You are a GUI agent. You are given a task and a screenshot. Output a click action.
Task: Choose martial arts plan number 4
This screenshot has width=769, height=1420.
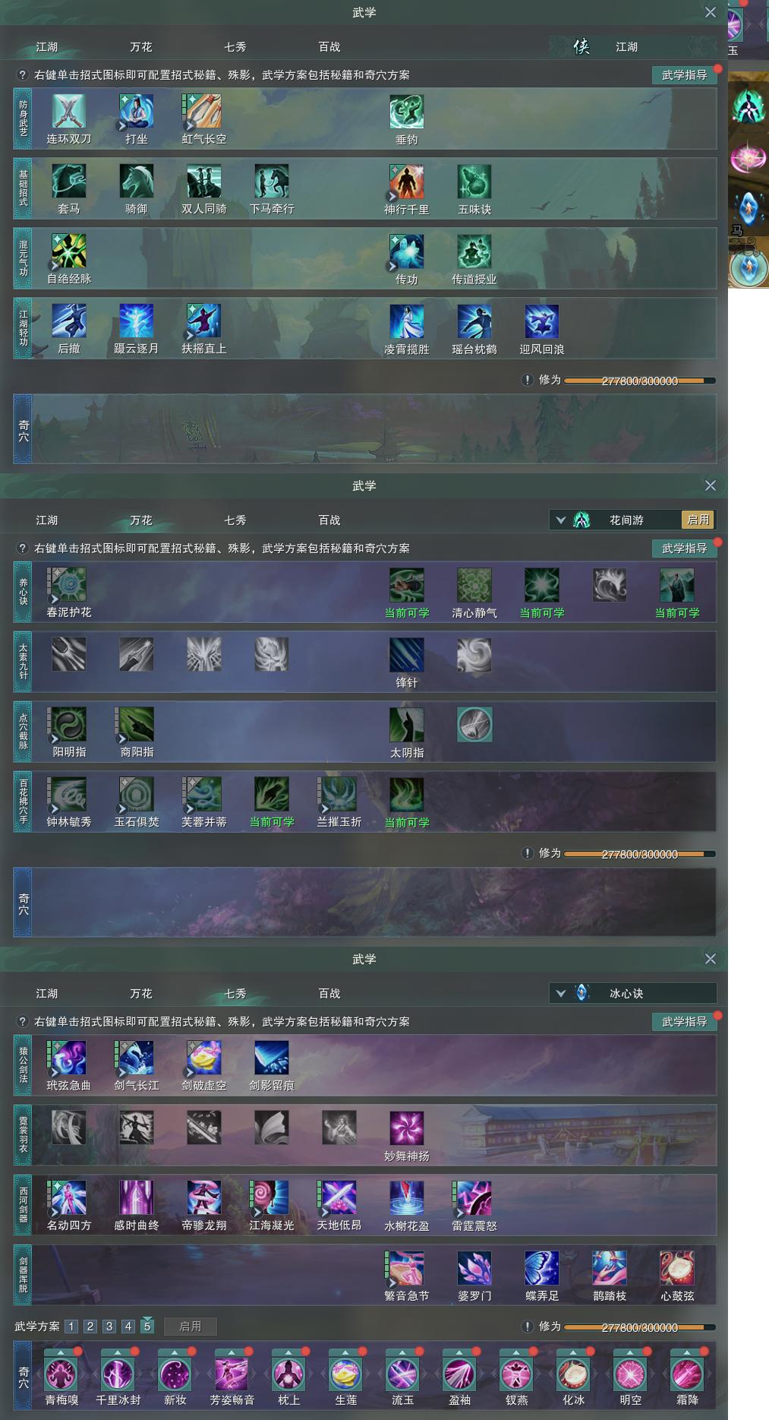pos(128,1327)
